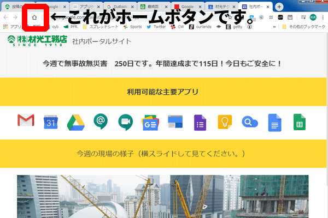Click the calendar-style extension icon
Viewport: 328px width, 218px height.
coord(290,17)
